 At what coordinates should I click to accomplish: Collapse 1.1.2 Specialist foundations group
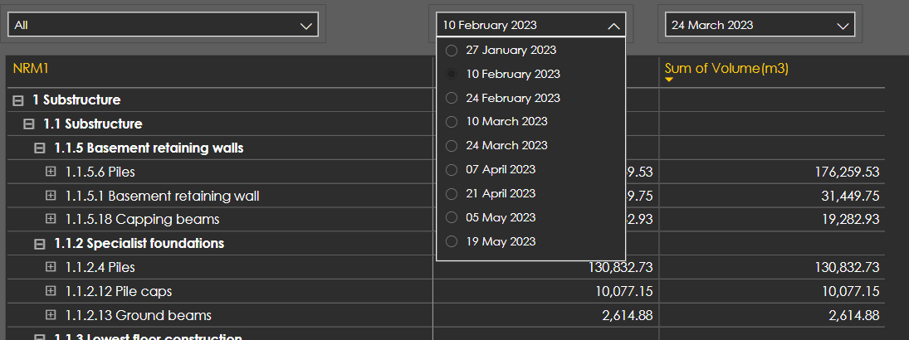(x=39, y=244)
